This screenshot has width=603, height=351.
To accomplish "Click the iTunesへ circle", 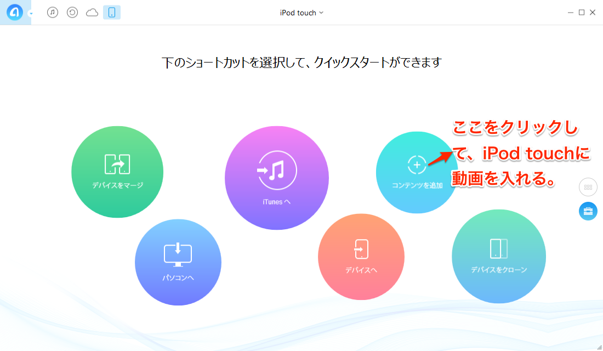I will (276, 178).
